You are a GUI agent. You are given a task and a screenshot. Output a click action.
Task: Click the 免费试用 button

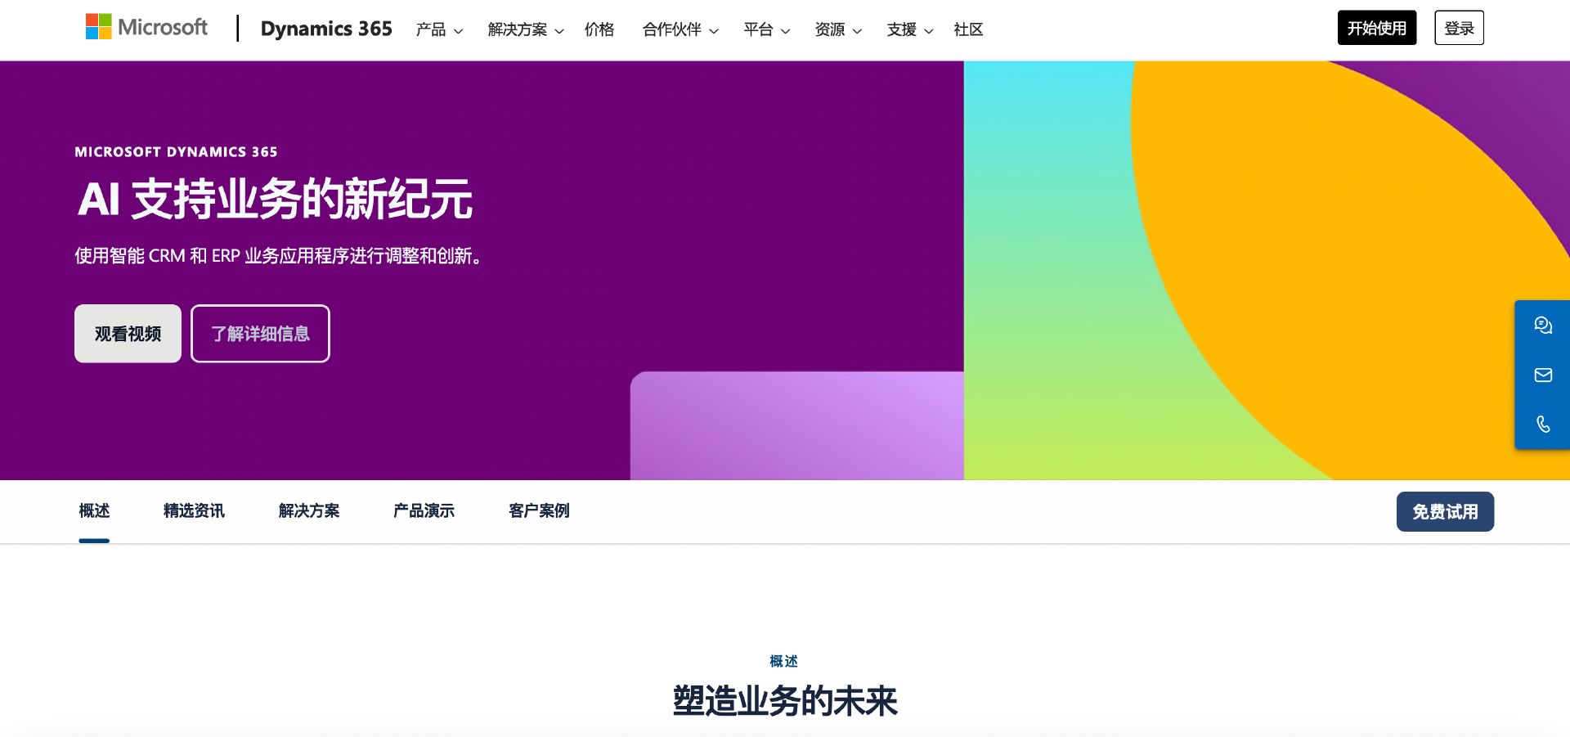pyautogui.click(x=1445, y=511)
